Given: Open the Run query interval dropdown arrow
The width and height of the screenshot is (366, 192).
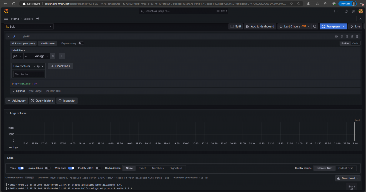Looking at the screenshot, I should coord(344,26).
